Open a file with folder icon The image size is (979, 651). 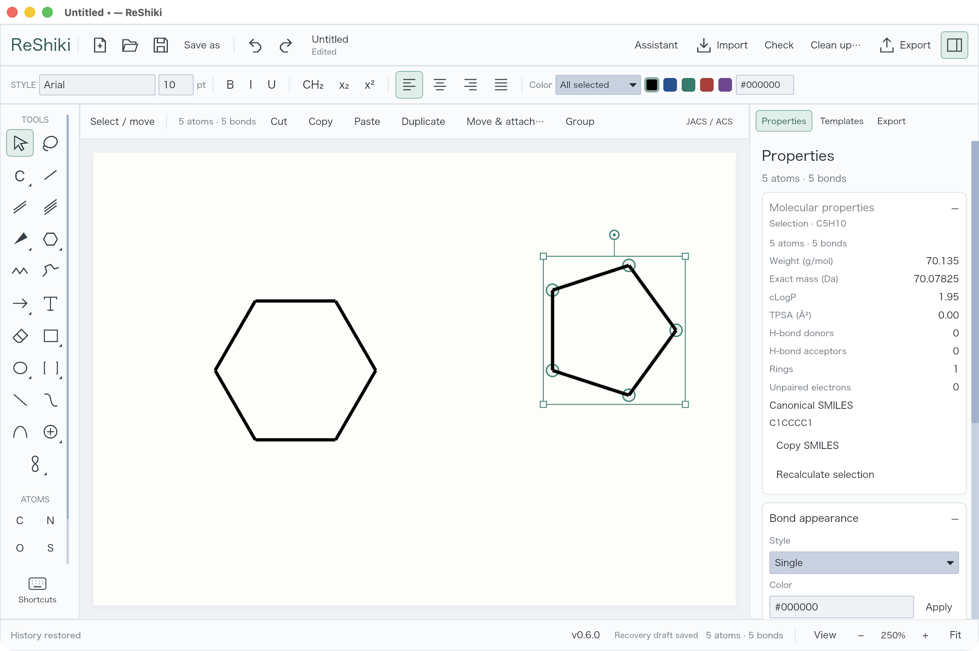(130, 45)
